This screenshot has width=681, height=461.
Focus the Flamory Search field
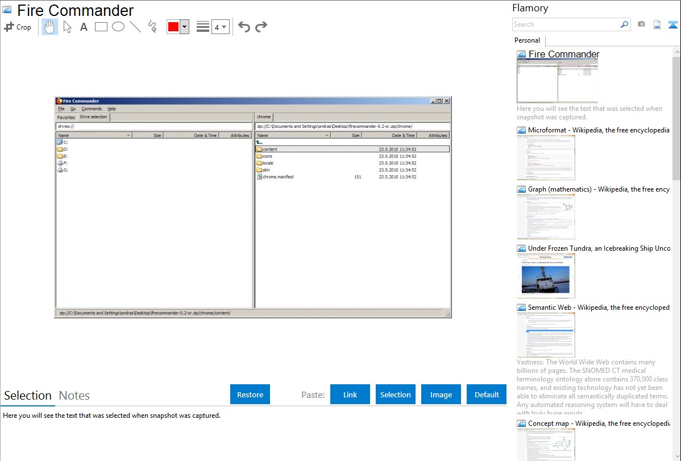point(566,24)
